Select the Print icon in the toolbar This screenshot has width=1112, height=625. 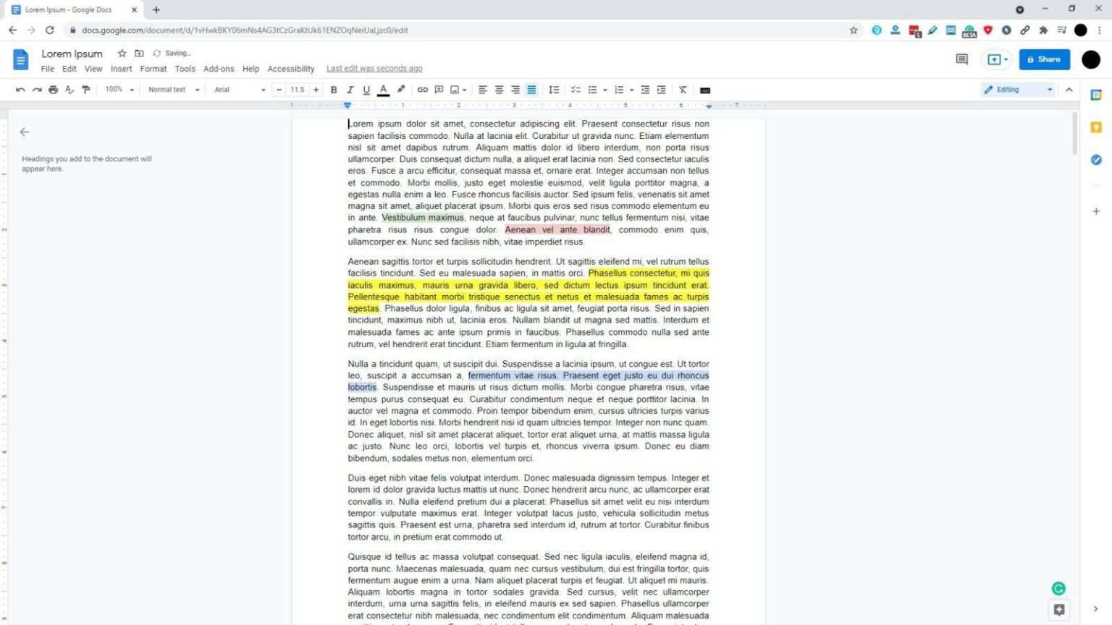click(53, 89)
